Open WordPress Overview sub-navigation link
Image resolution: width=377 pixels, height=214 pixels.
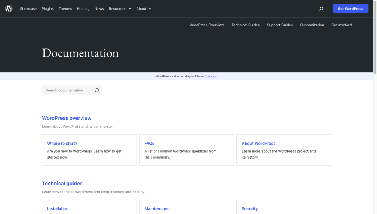point(207,25)
